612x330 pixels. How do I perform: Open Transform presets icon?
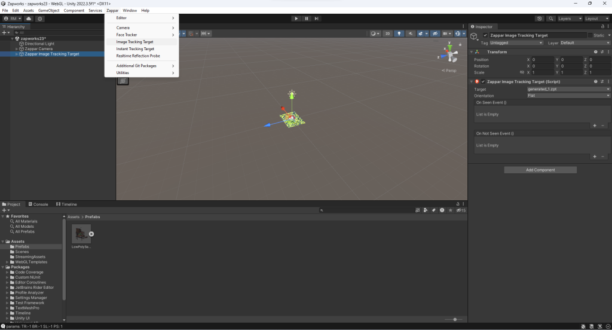click(x=602, y=52)
